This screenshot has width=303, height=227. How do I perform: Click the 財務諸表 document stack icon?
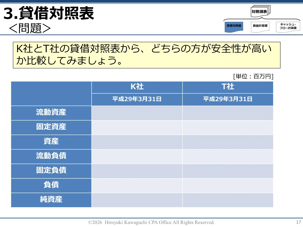260,11
